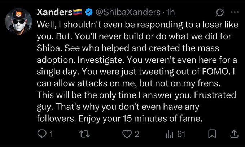Open view analytics bar chart icon
Viewport: 245px width, 147px height.
[170, 134]
